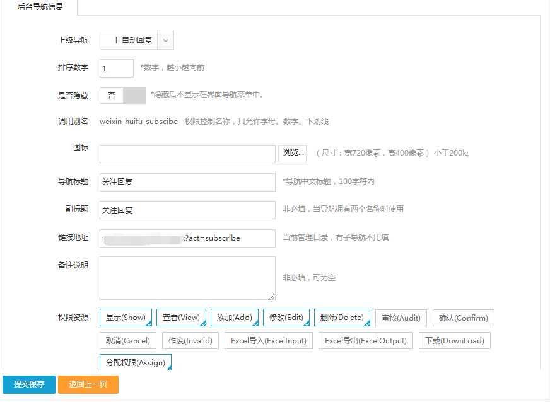Screen dimensions: 550x402
Task: Open the 后台导航信息 tab
Action: tap(40, 7)
